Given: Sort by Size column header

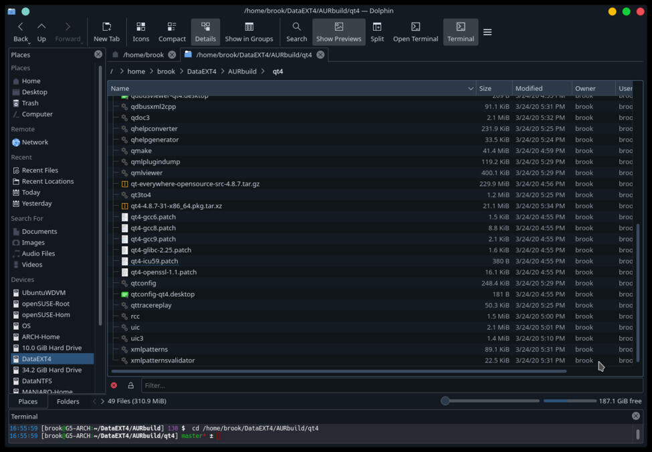Looking at the screenshot, I should click(494, 88).
